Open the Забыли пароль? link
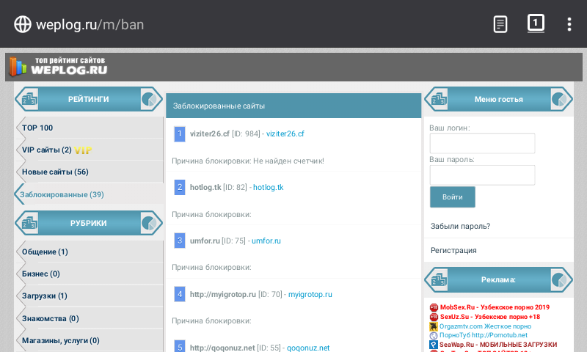 (x=460, y=226)
